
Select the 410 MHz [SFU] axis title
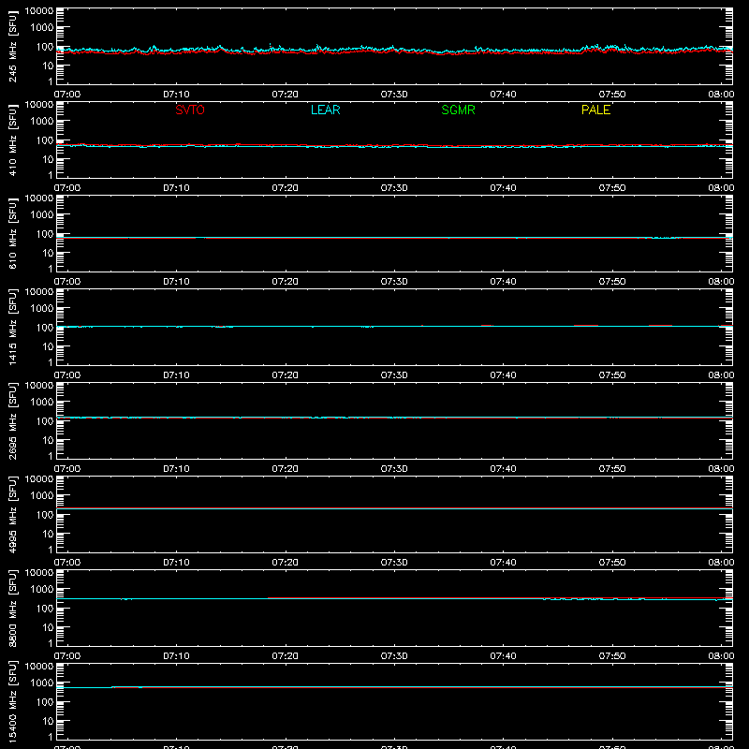click(12, 140)
